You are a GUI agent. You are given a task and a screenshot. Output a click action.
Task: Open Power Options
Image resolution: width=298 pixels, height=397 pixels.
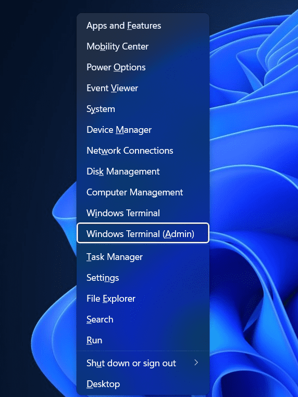tap(143, 67)
